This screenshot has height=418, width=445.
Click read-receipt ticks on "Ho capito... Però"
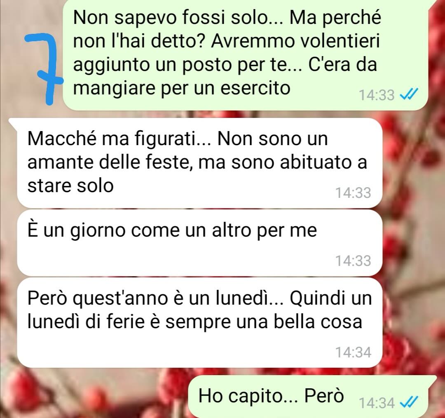[x=409, y=402]
